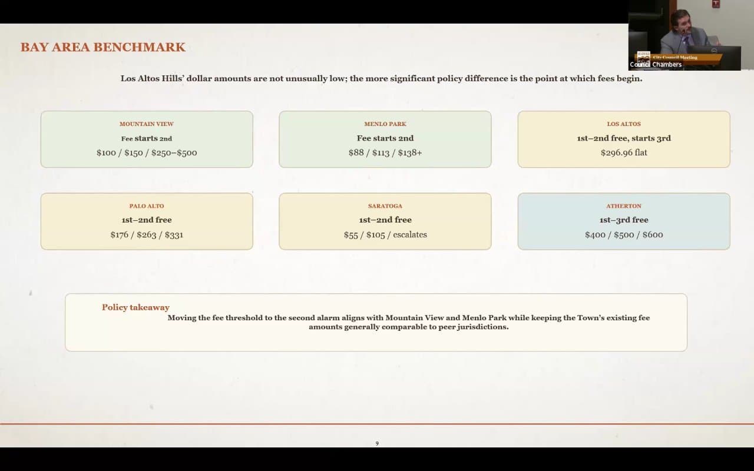Image resolution: width=754 pixels, height=471 pixels.
Task: Click the "PALO ALTO" card heading
Action: 147,206
